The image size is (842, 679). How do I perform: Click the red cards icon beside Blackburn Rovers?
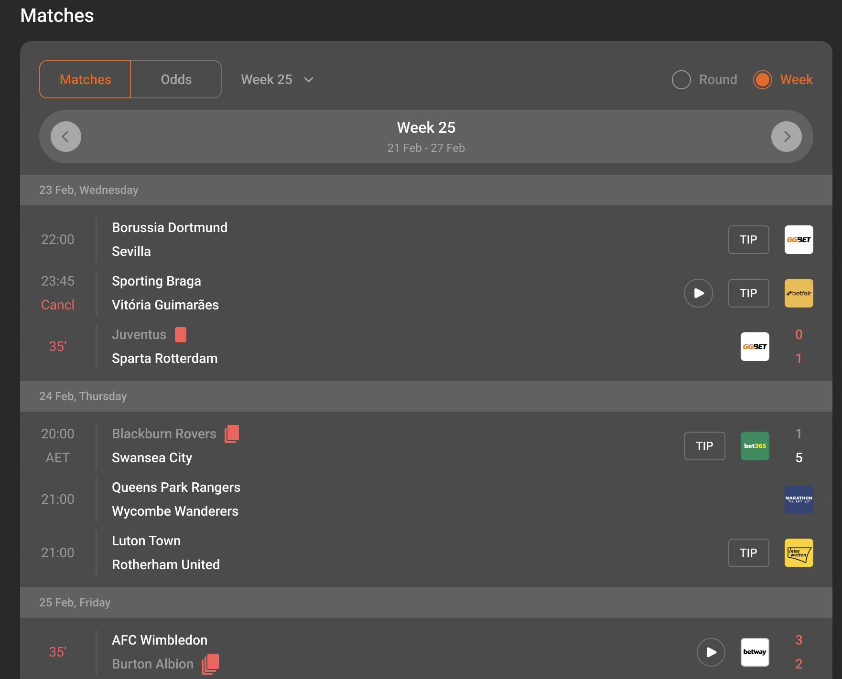point(232,434)
